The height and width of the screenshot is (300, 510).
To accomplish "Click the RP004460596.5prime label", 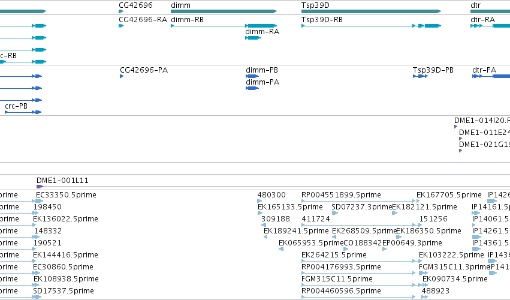I will tap(341, 291).
